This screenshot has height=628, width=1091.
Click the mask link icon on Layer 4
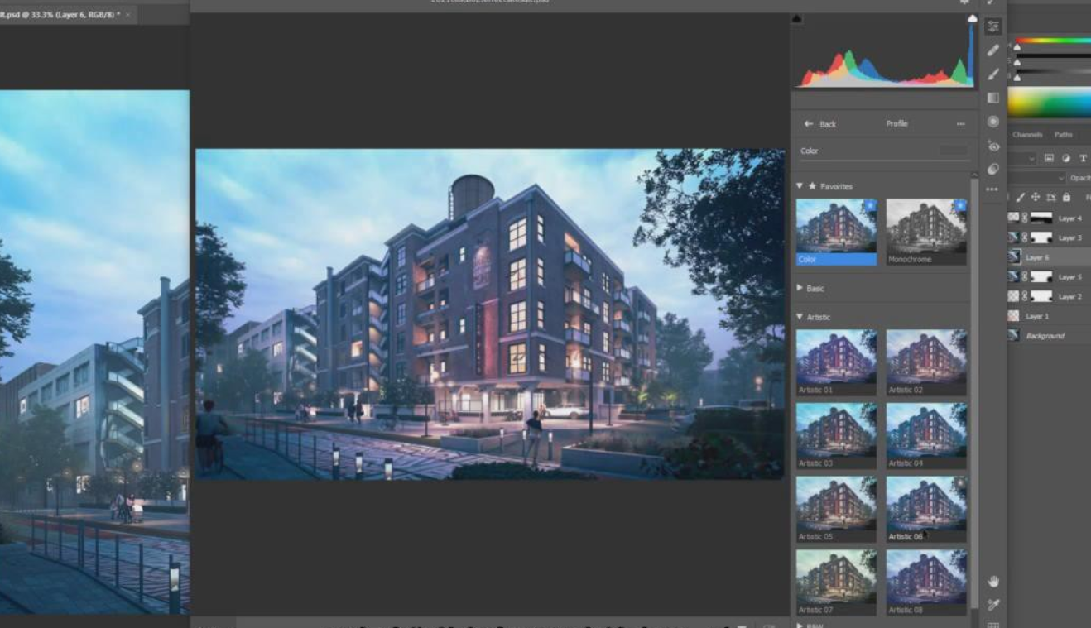1026,218
